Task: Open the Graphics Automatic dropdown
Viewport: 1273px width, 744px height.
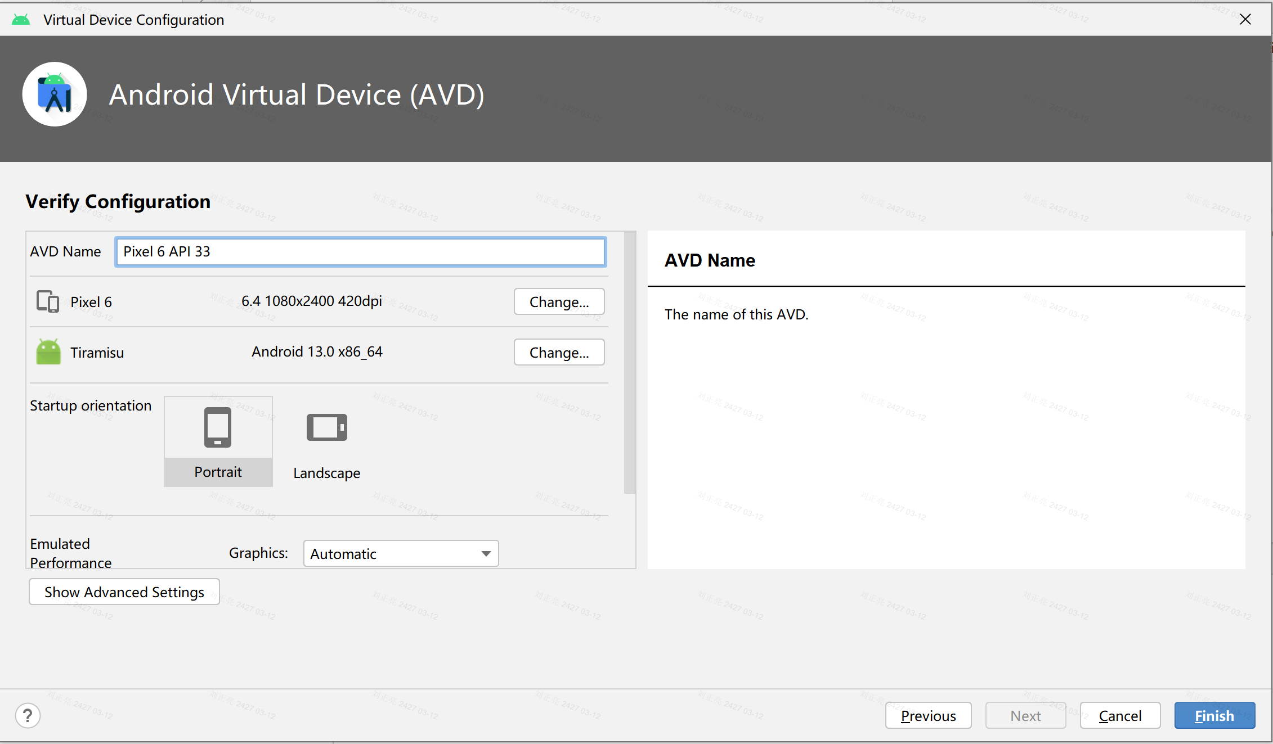Action: click(401, 553)
